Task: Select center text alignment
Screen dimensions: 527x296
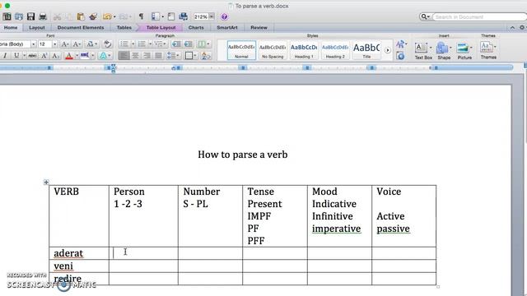Action: pos(135,55)
